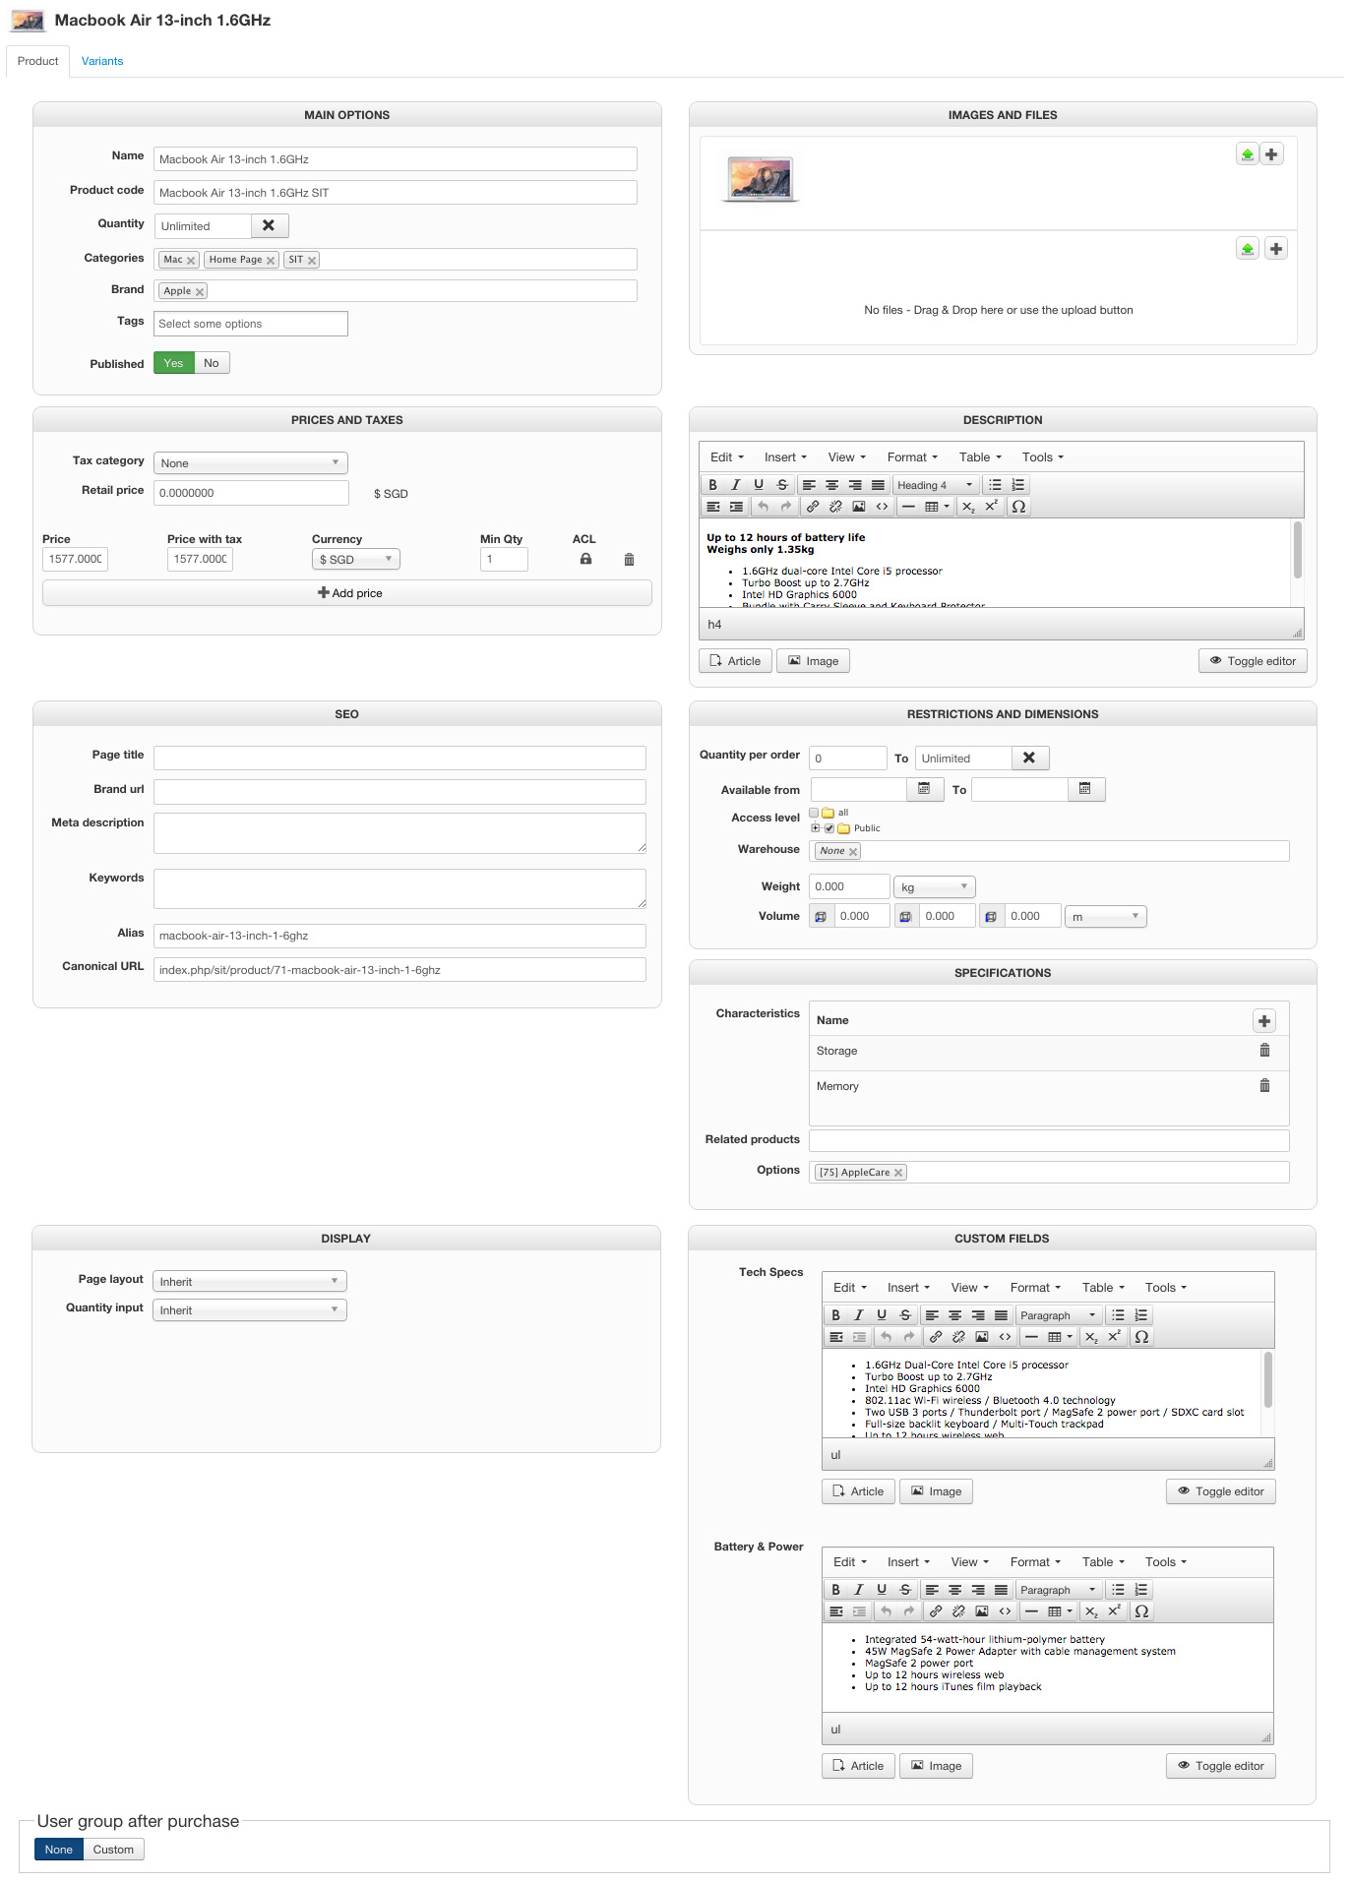Insert numbered list in Description editor

coord(1018,485)
